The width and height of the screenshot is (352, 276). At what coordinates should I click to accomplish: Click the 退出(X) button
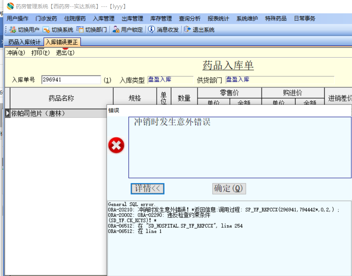click(65, 53)
